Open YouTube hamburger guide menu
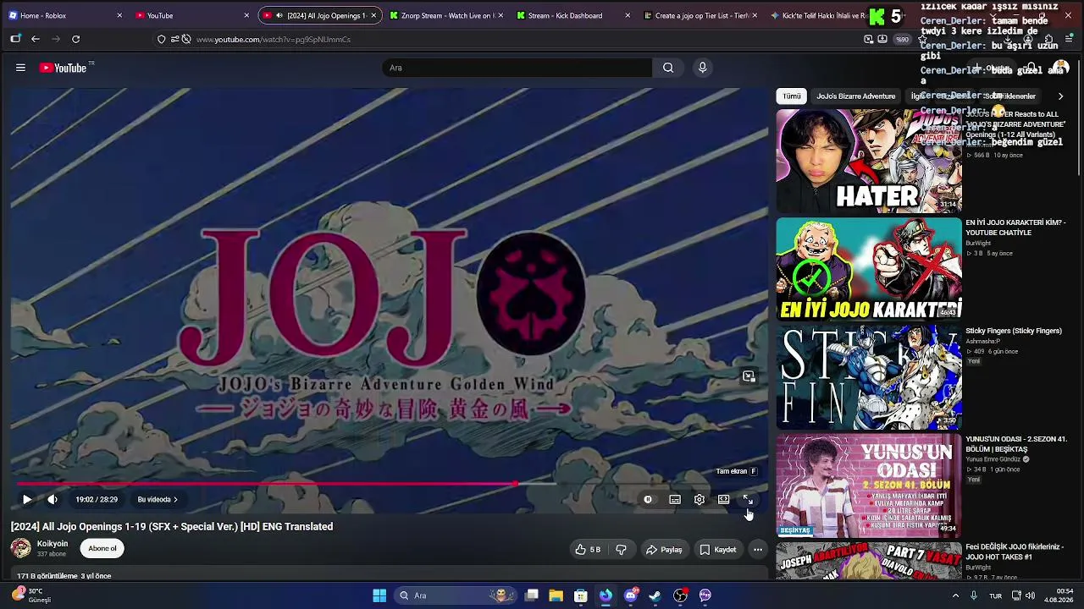This screenshot has width=1084, height=609. pyautogui.click(x=20, y=68)
